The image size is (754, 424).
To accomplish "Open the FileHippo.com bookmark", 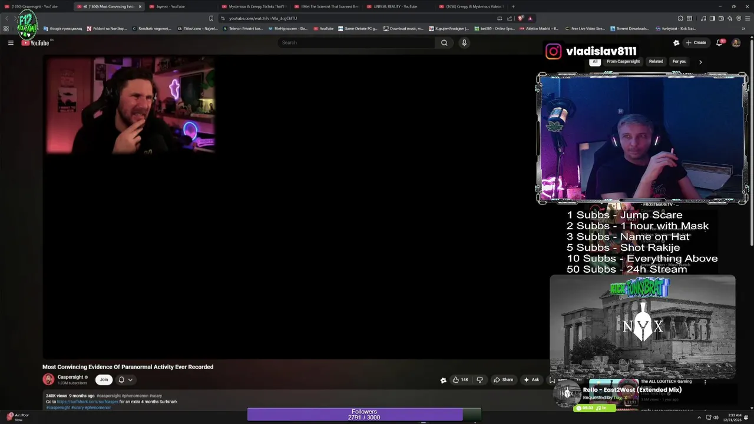I will [x=287, y=28].
